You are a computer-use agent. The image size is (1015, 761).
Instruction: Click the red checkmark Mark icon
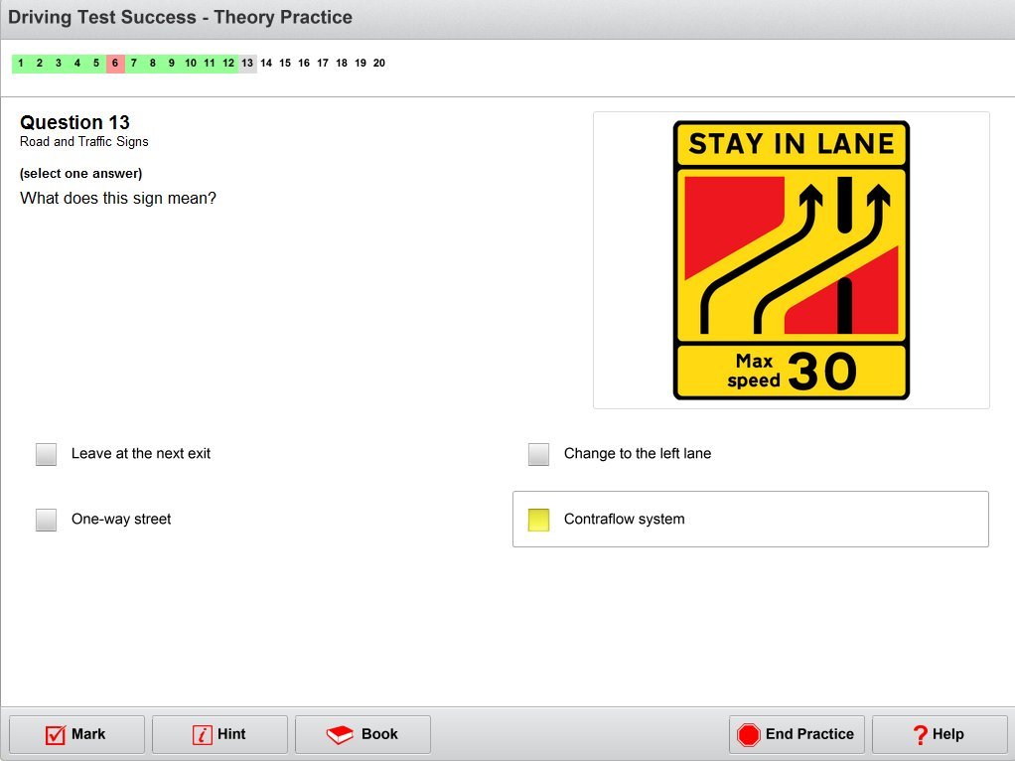(56, 735)
